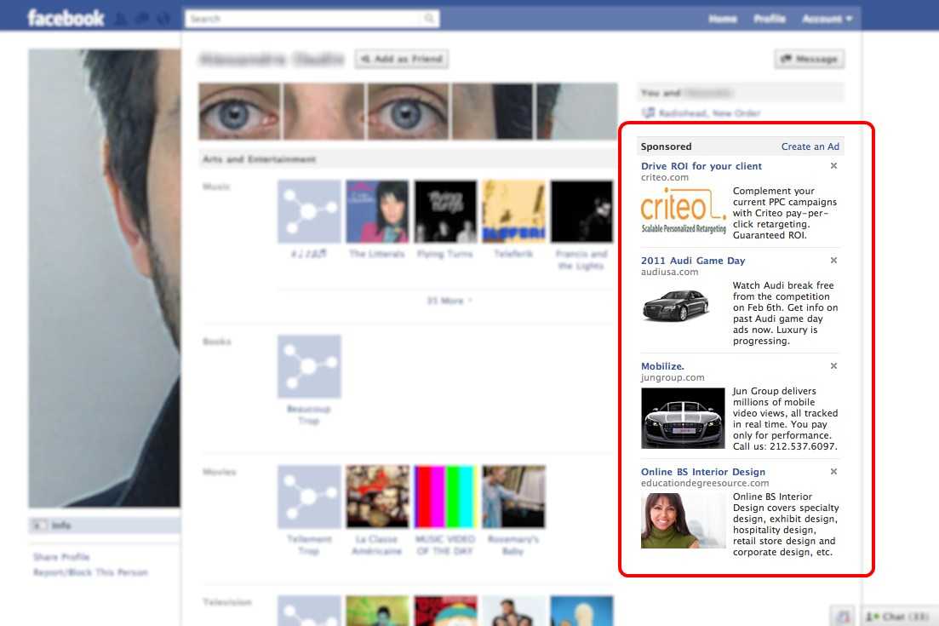Open the Create an Ad link

tap(810, 146)
